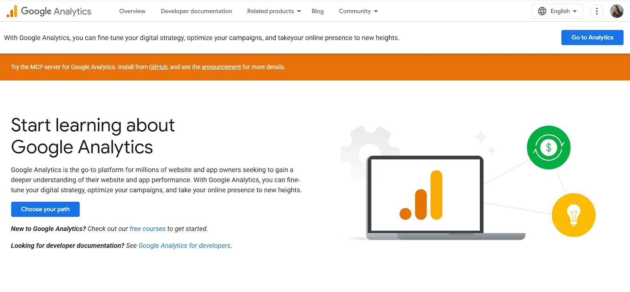Viewport: 630px width, 292px height.
Task: Expand the Community dropdown
Action: [x=358, y=11]
